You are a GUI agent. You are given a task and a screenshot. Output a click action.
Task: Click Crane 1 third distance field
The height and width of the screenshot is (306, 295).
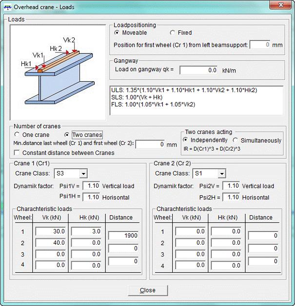(123, 261)
